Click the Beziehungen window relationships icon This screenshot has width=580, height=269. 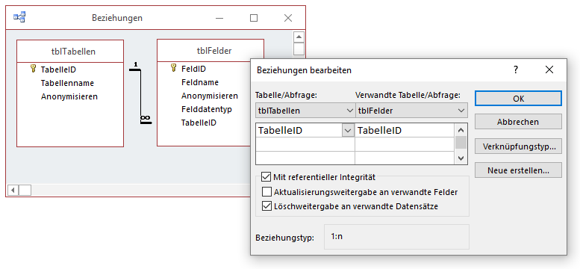tap(19, 17)
